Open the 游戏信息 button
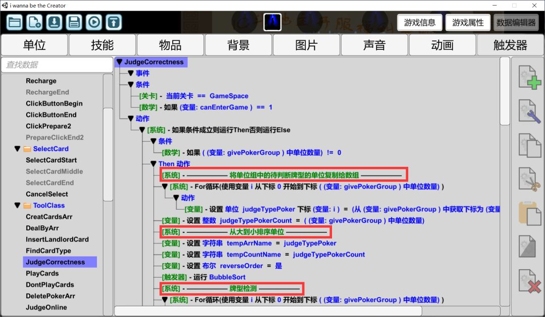Screen dimensions: 545x317 (x=420, y=22)
